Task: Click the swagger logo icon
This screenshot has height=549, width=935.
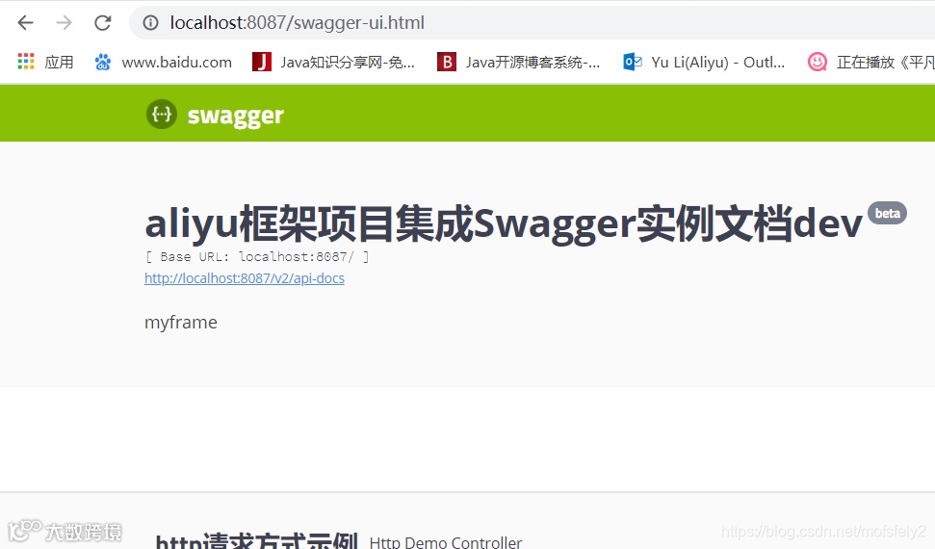Action: (x=162, y=114)
